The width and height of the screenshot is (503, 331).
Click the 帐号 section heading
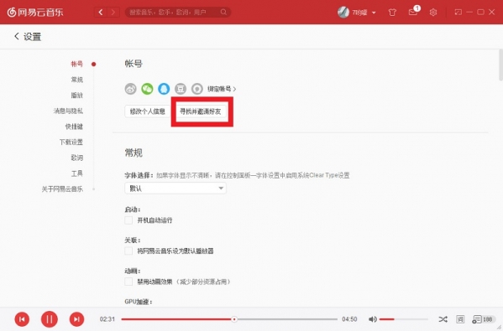click(134, 64)
